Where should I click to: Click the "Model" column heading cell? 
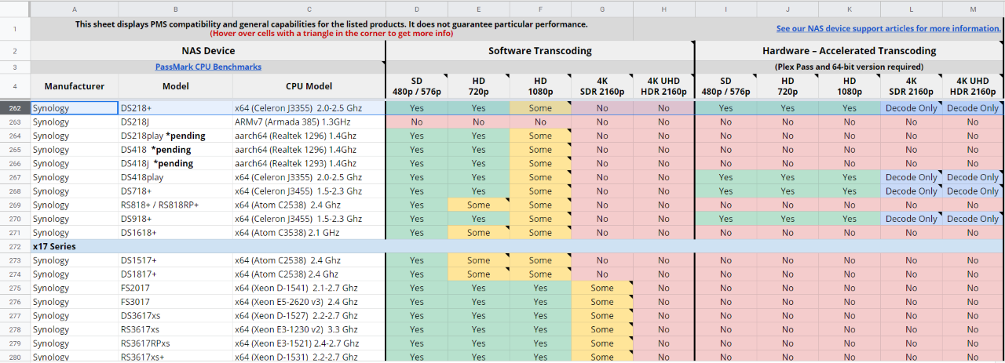(x=175, y=87)
